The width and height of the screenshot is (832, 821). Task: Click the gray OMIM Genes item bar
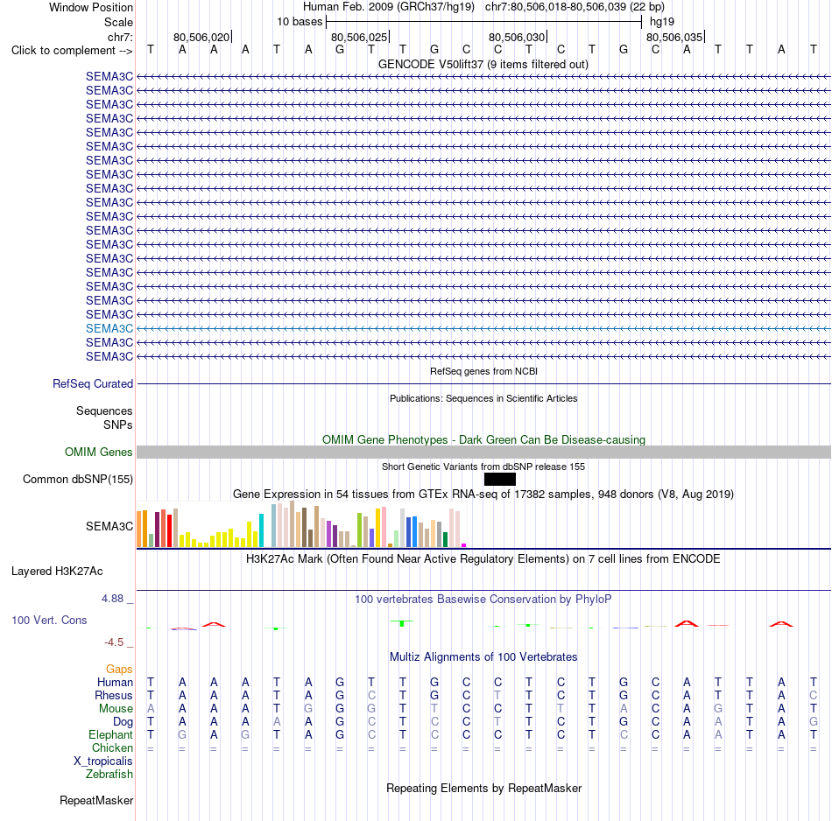coord(483,452)
